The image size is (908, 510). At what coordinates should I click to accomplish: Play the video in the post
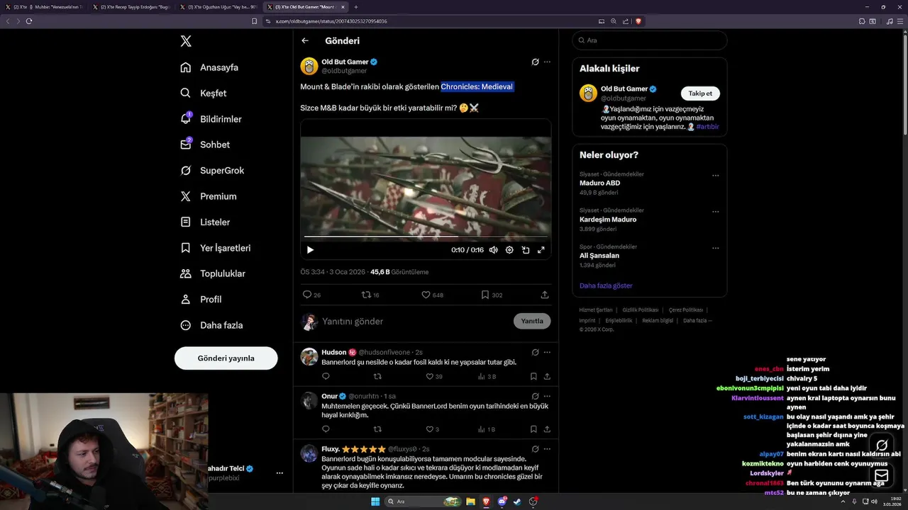click(310, 249)
